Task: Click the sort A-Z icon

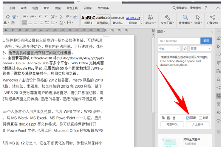Action: [x=61, y=17]
